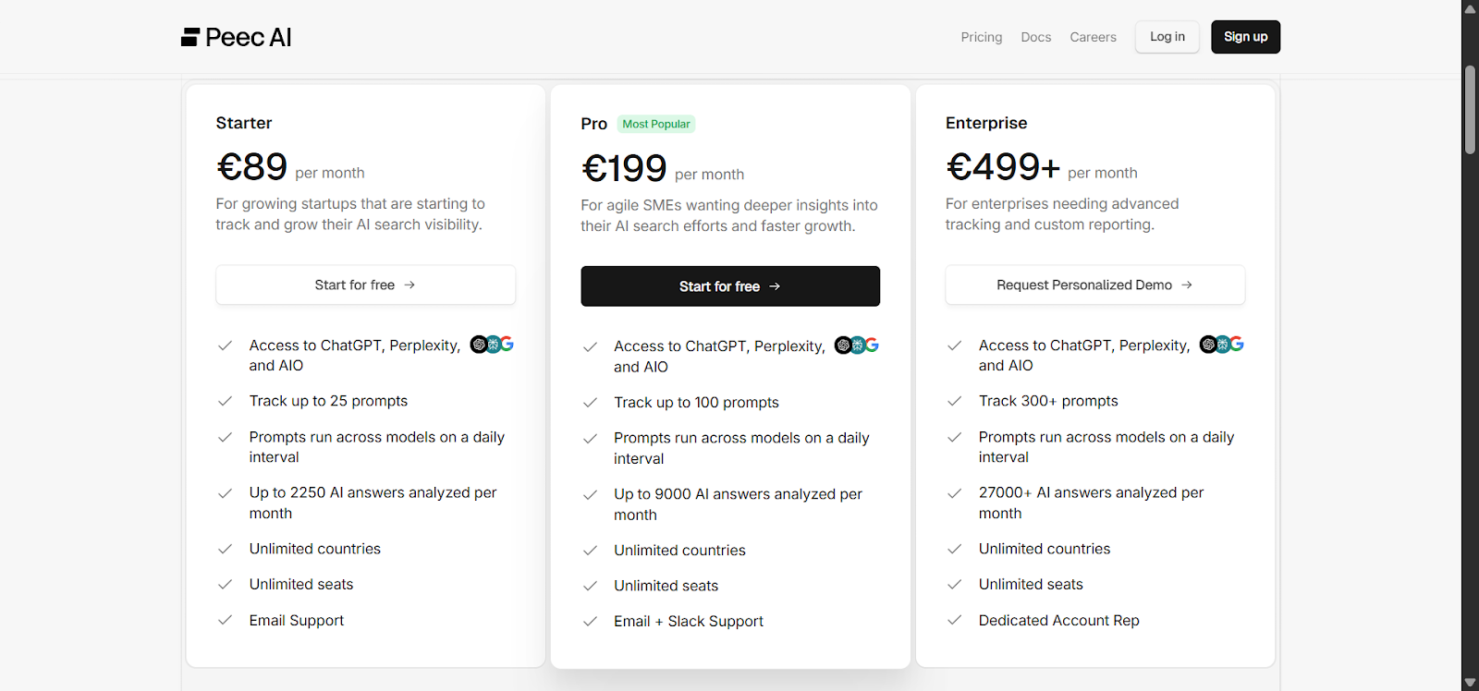Start for free on the Starter plan

click(365, 285)
